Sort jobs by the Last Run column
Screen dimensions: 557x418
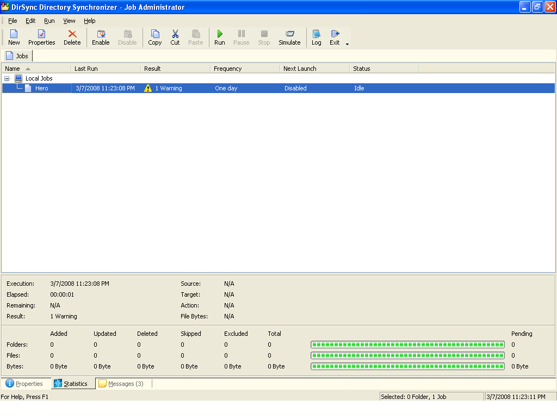click(x=106, y=69)
